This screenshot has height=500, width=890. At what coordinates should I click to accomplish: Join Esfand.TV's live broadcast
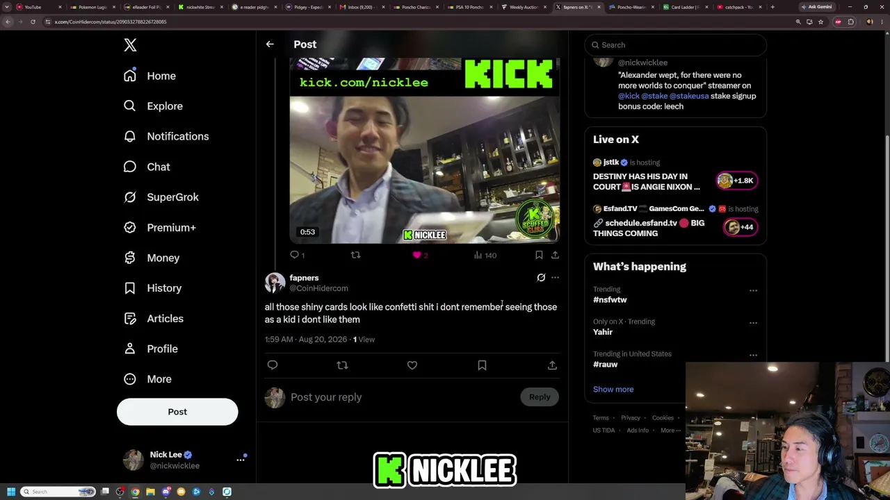pos(675,222)
